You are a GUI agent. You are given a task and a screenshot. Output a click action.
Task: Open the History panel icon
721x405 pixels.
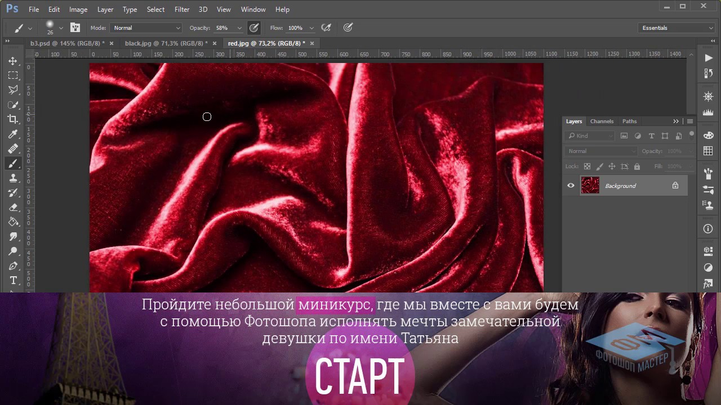708,74
